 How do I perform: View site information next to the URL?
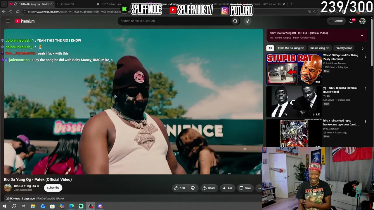tap(25, 12)
